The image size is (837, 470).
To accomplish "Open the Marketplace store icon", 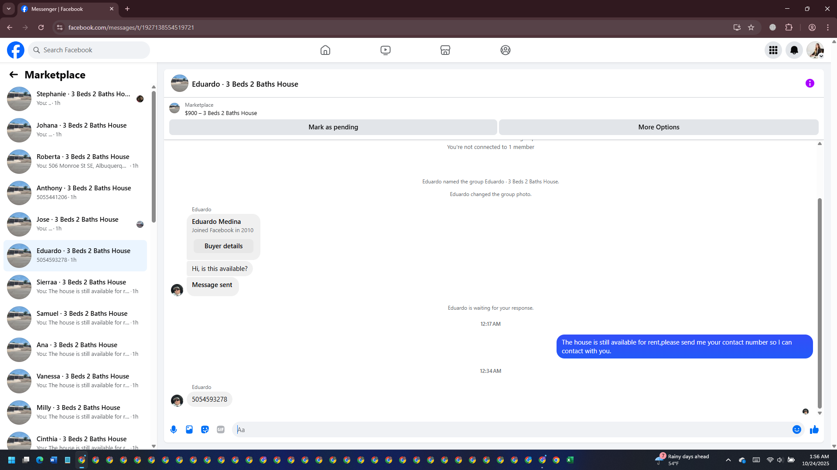I will 445,50.
